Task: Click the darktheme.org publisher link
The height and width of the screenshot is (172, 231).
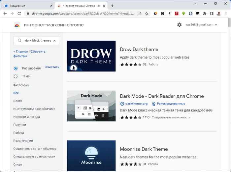Action: click(x=136, y=104)
